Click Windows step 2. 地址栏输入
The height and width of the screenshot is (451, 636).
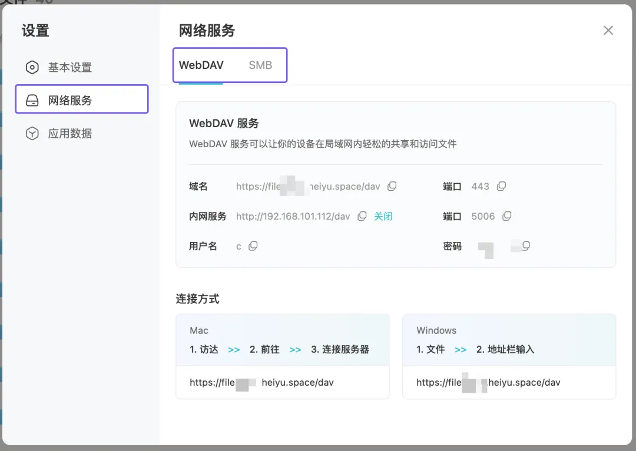505,349
